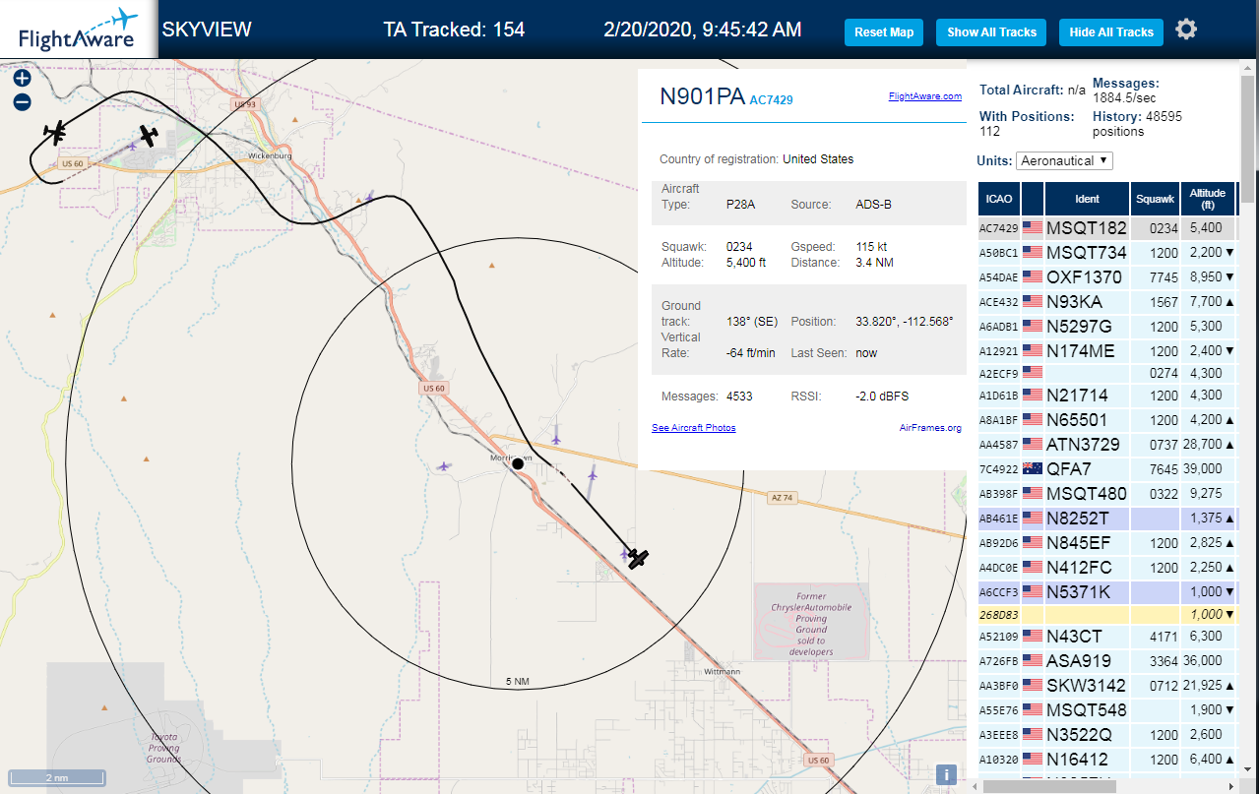Select the N21714 row

(x=1106, y=396)
